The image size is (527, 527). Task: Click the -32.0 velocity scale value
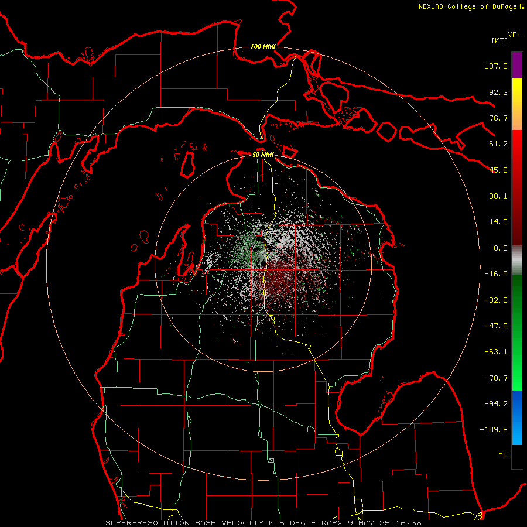(x=496, y=300)
